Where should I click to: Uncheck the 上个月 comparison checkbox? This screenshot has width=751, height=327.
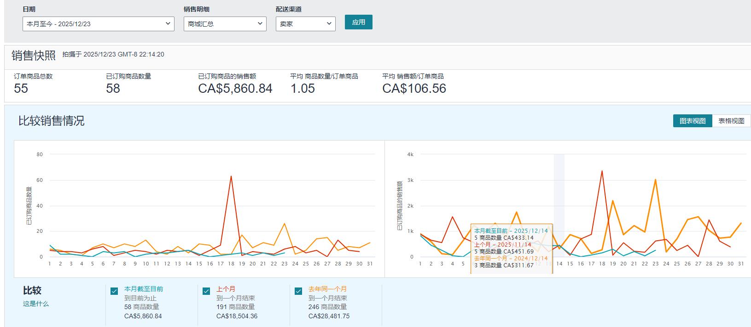click(x=206, y=291)
